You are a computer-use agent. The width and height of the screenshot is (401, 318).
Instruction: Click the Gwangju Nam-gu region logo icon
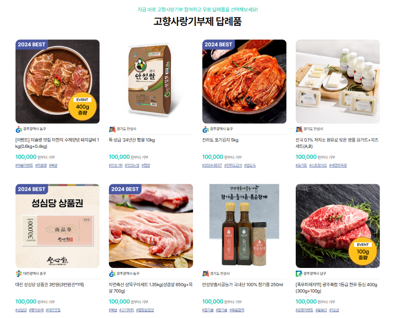(x=299, y=273)
